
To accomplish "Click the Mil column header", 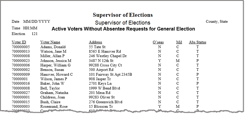I will 179,42.
